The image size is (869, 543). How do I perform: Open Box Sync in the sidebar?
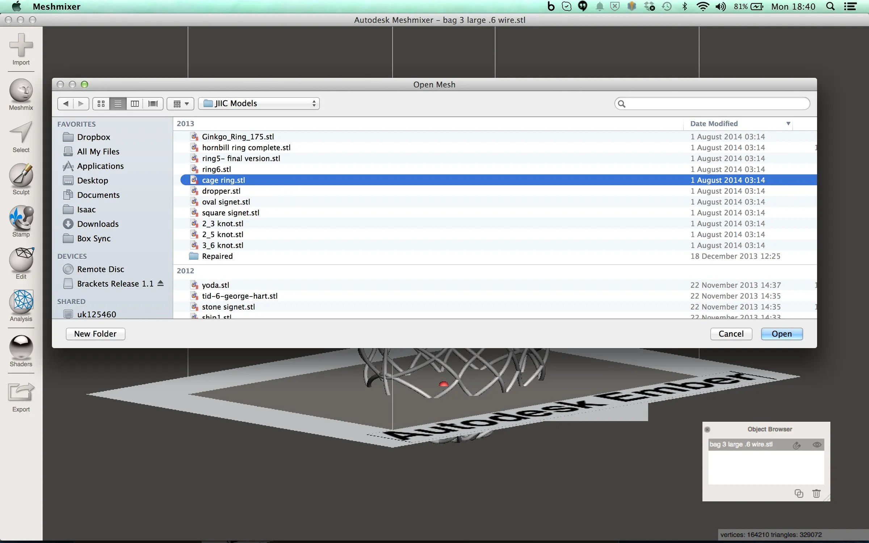point(94,238)
